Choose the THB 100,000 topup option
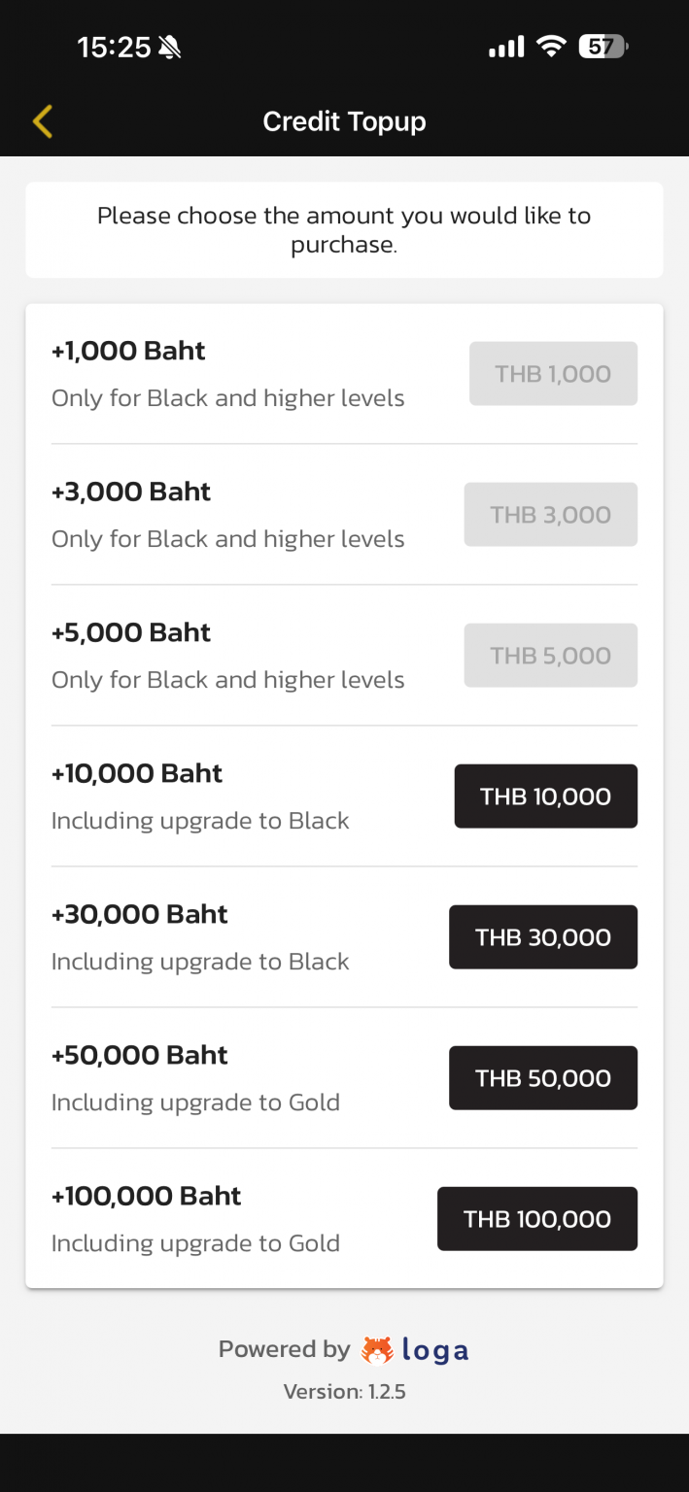Viewport: 689px width, 1492px height. click(x=536, y=1218)
